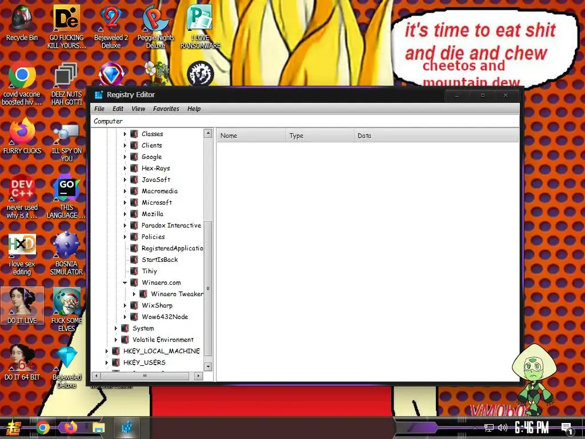
Task: Click the Data column header
Action: tap(436, 135)
